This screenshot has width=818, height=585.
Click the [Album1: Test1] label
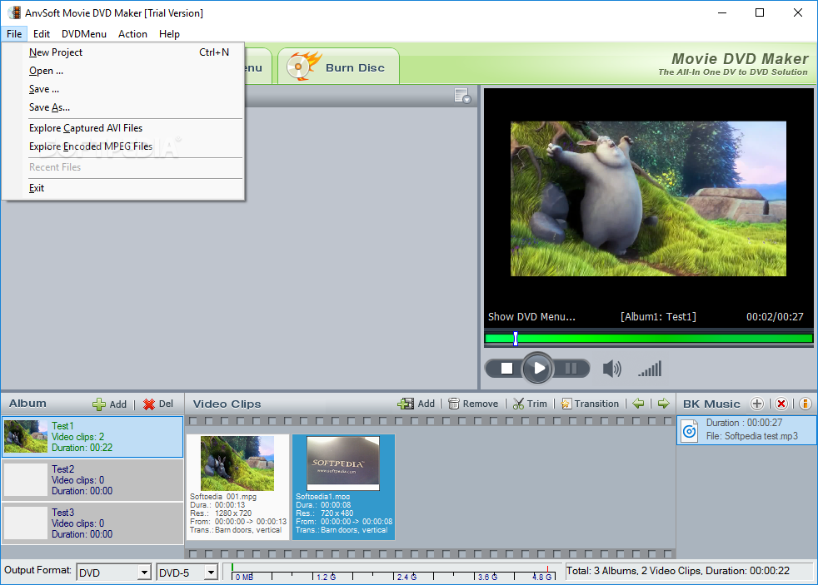[658, 317]
